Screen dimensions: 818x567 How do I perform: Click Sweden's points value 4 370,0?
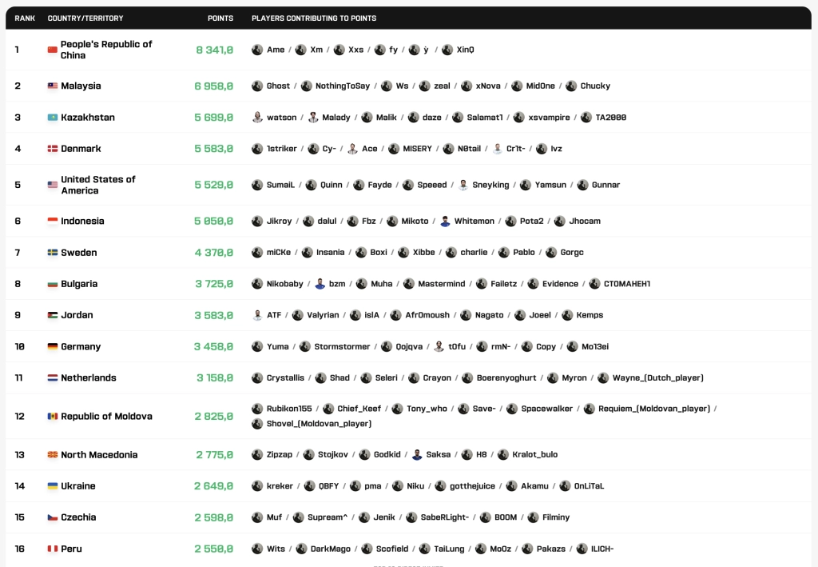coord(214,253)
